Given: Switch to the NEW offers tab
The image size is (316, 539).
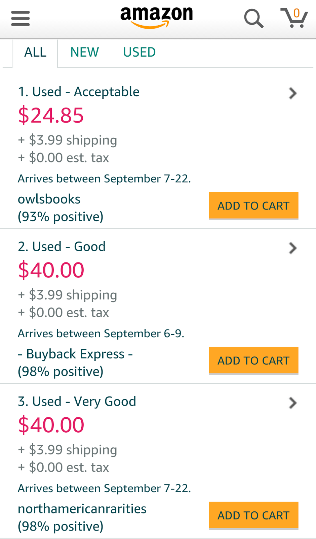Looking at the screenshot, I should pos(84,53).
